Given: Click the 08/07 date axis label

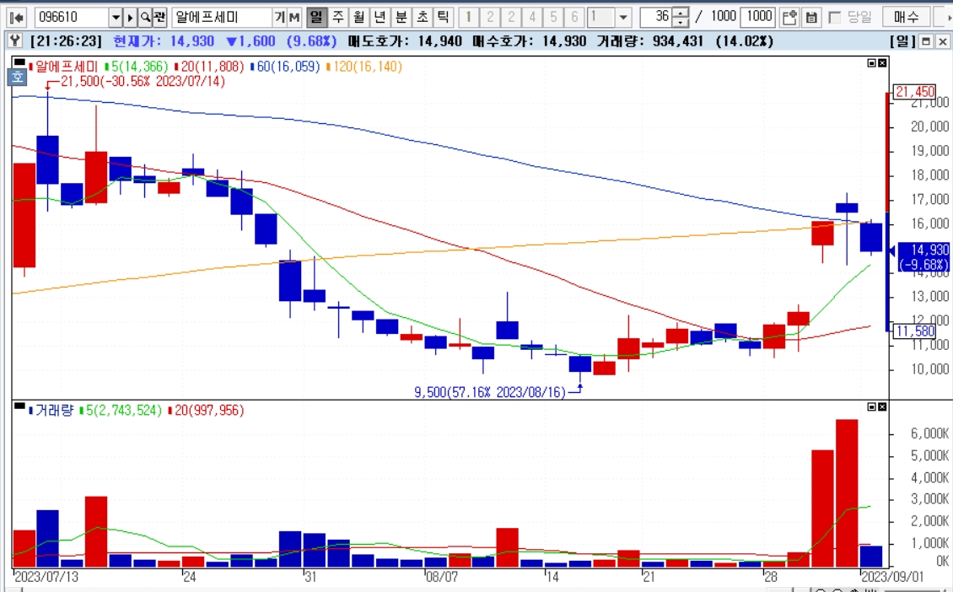Looking at the screenshot, I should 442,576.
